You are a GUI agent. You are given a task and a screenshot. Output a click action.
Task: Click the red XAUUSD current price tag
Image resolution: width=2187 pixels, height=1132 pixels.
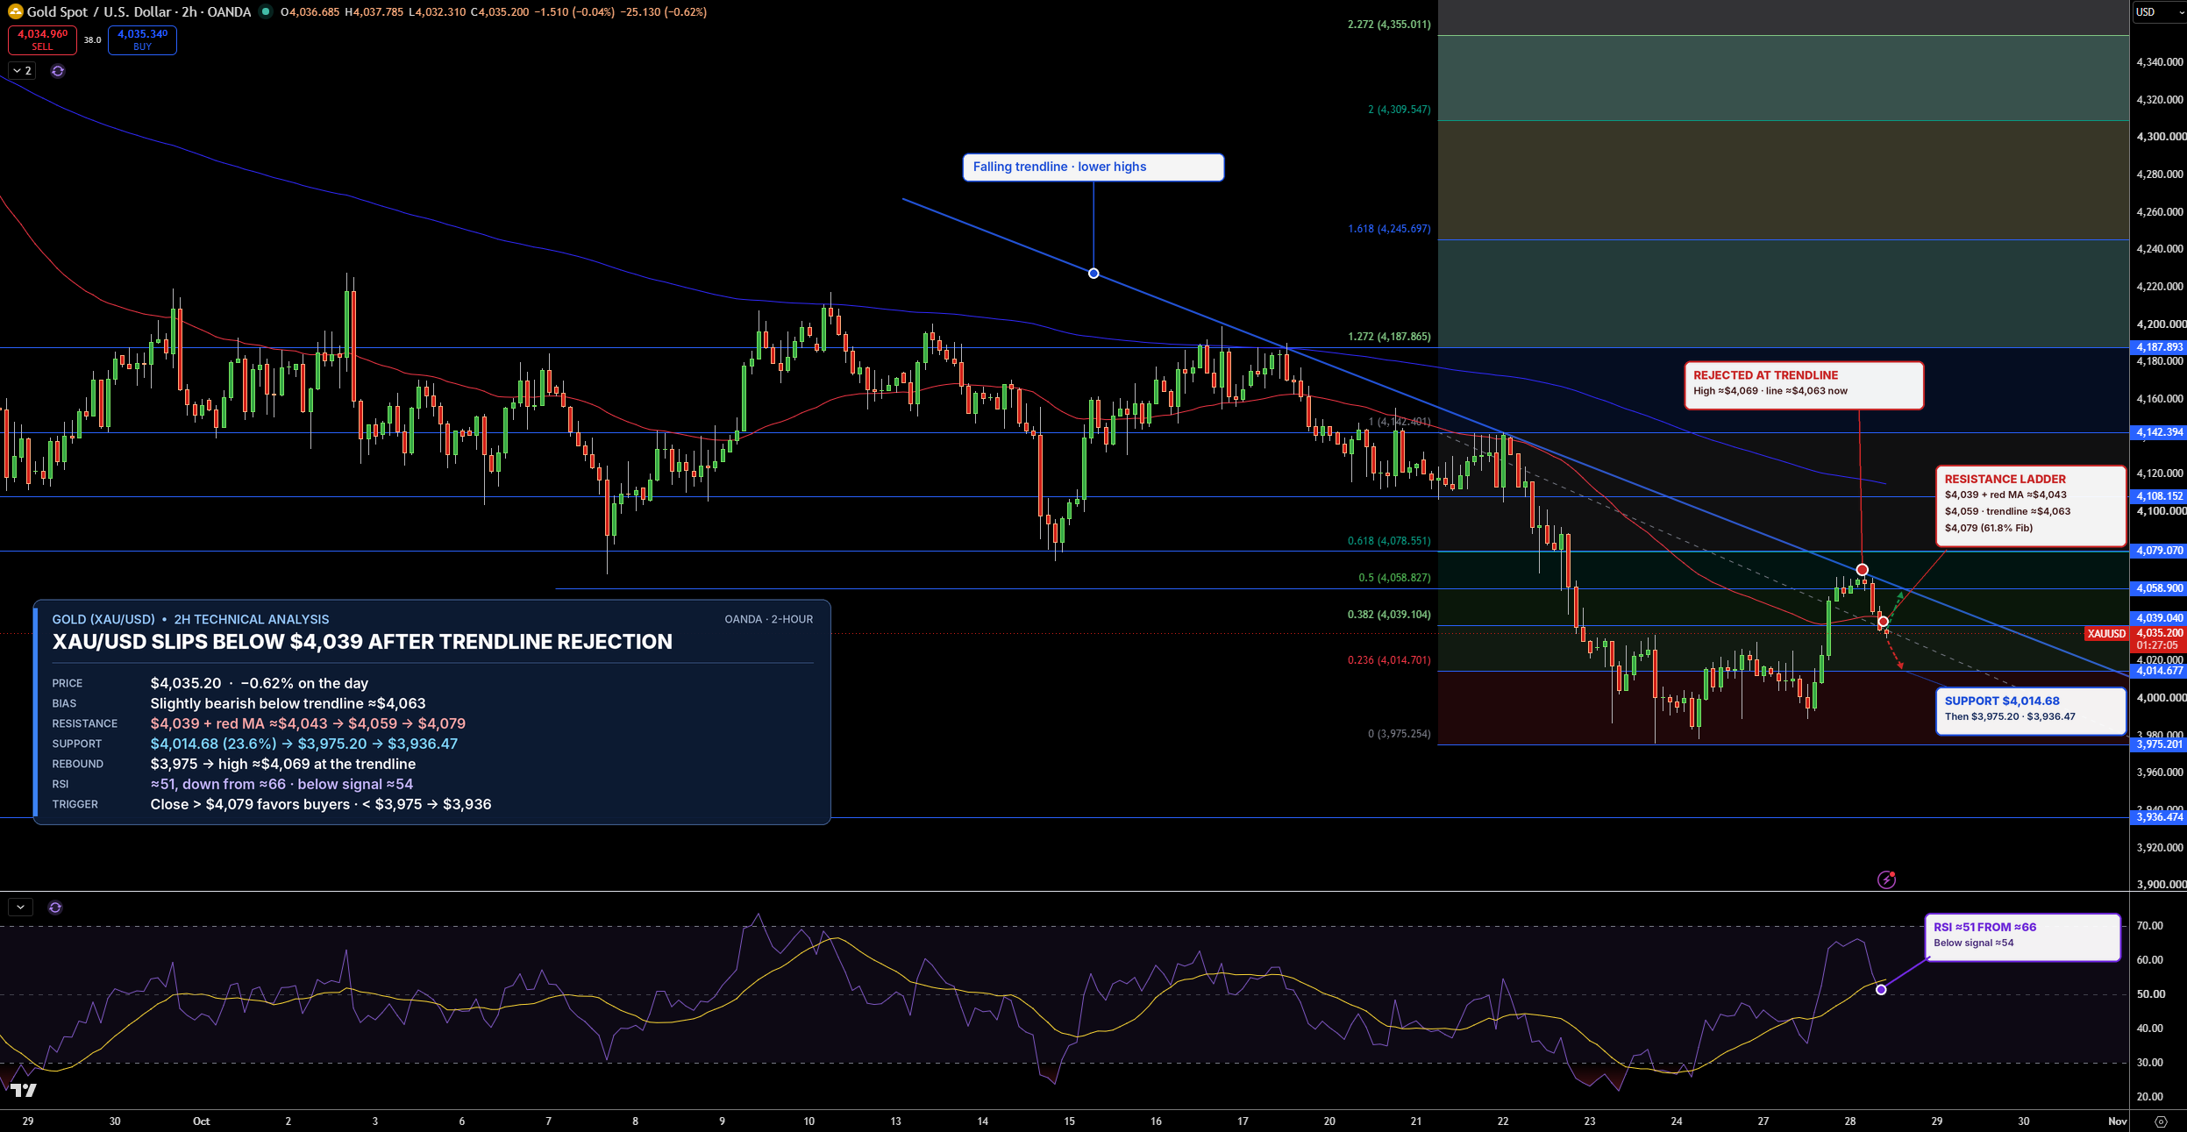[2106, 634]
